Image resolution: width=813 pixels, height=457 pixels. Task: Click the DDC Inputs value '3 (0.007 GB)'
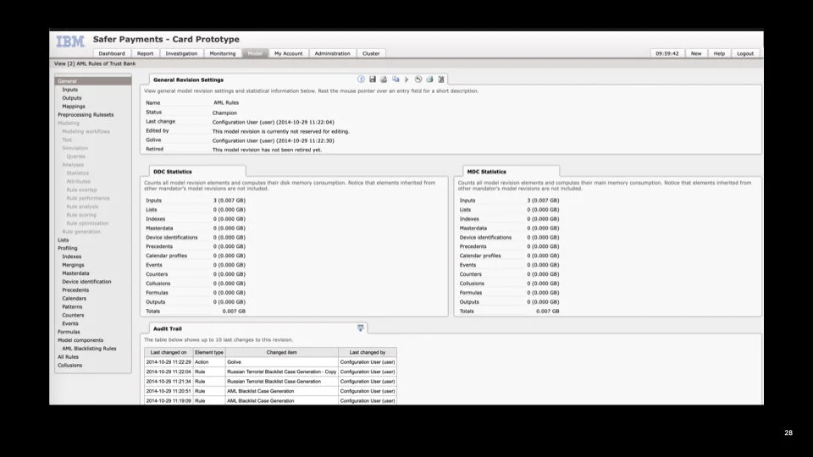point(230,201)
